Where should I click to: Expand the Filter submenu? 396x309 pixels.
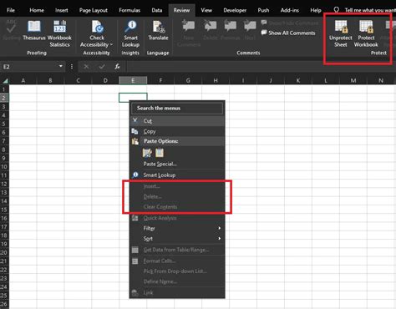pos(177,228)
